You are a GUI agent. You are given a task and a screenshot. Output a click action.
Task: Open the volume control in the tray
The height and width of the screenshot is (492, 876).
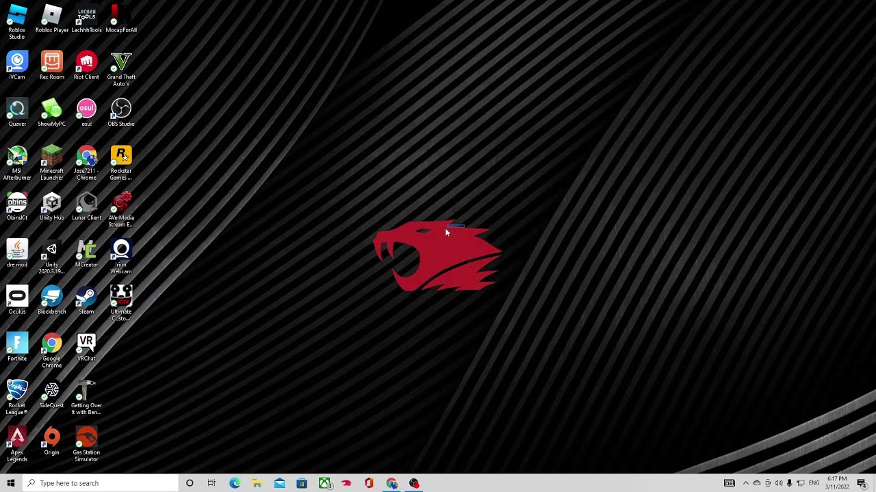(x=779, y=483)
